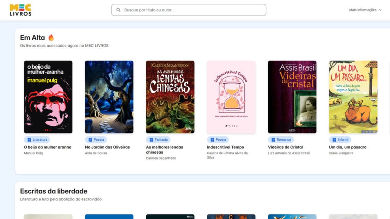Click the search magnifier icon
This screenshot has width=390, height=219.
[x=118, y=10]
